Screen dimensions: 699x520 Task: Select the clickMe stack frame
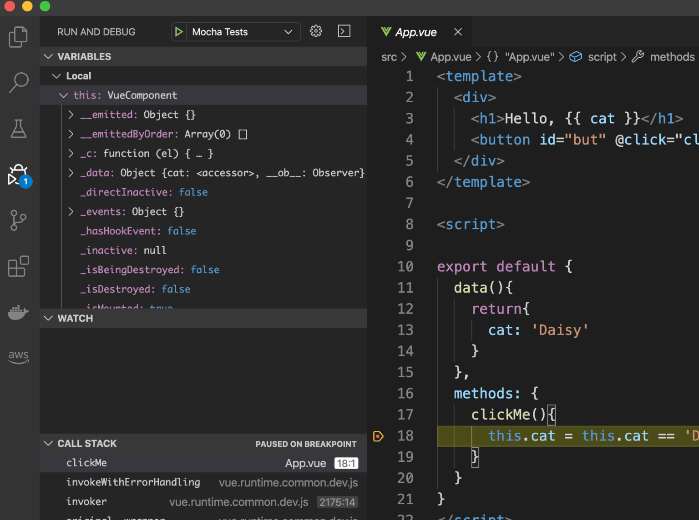(x=86, y=462)
